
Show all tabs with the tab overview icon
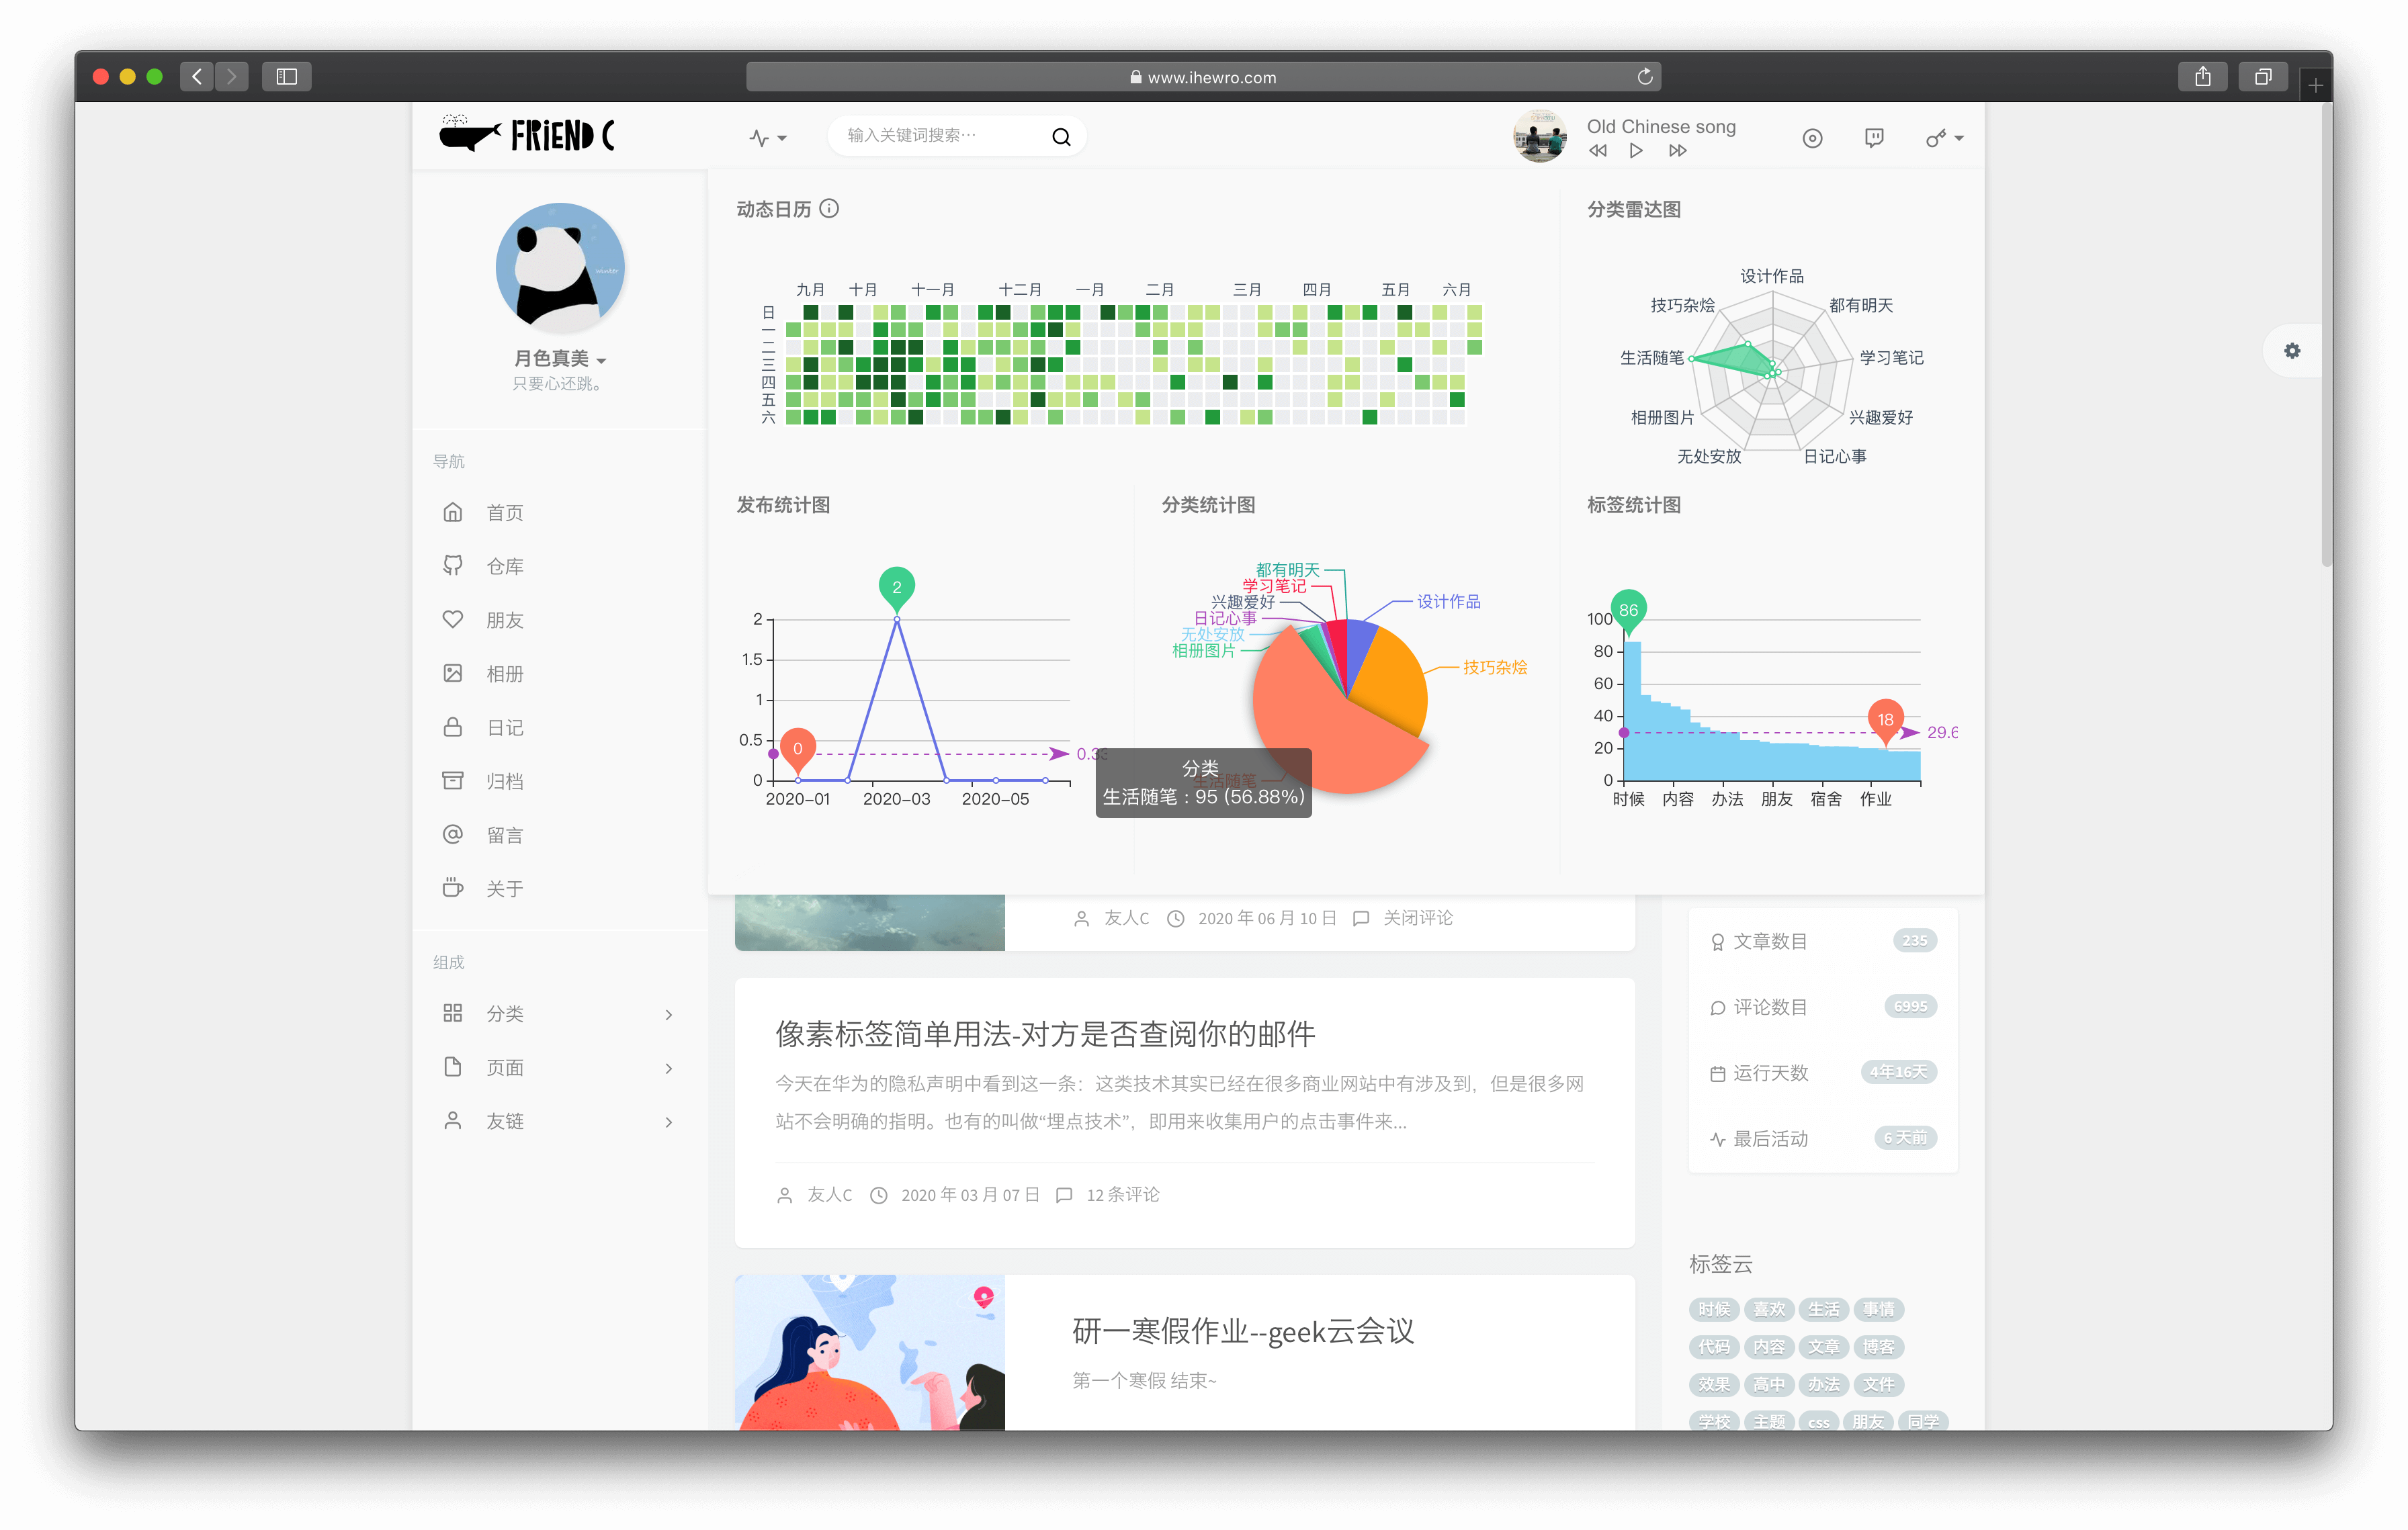click(x=2263, y=77)
